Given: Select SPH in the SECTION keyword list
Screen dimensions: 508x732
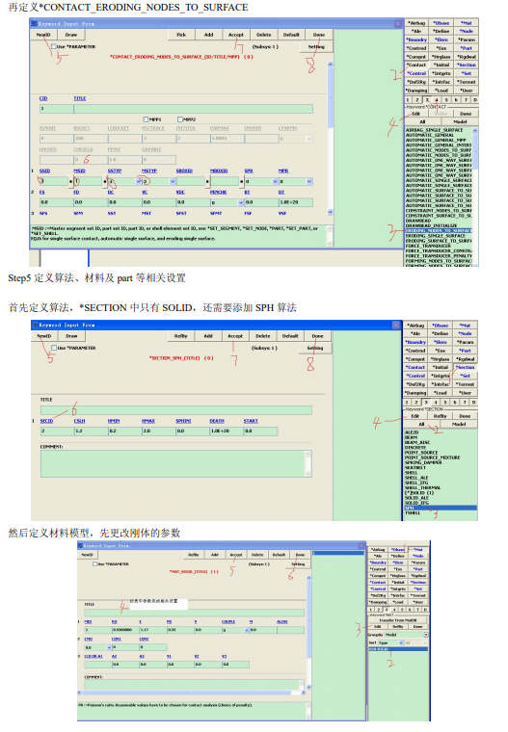Looking at the screenshot, I should pos(441,508).
